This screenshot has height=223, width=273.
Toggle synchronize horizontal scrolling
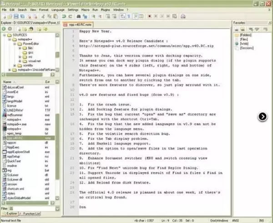click(114, 16)
